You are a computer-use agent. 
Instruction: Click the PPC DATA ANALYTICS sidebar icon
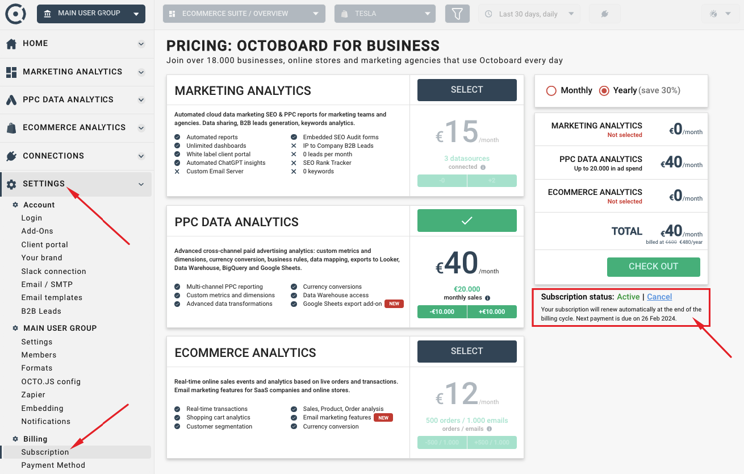pos(11,100)
